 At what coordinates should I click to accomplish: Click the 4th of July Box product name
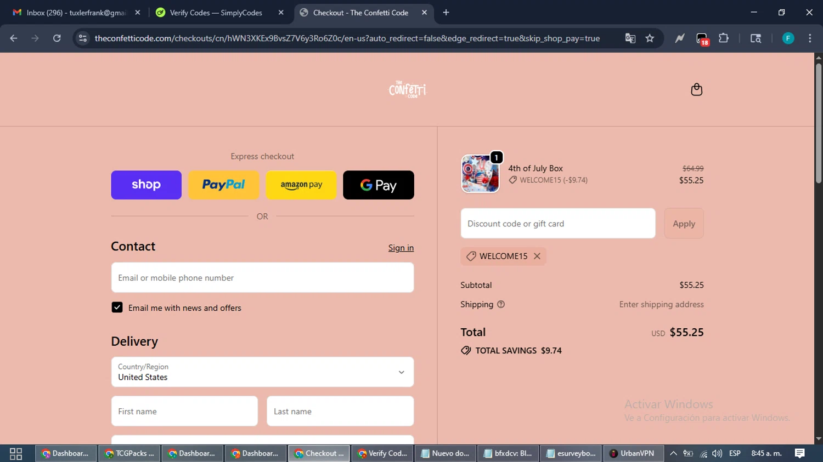(x=535, y=168)
